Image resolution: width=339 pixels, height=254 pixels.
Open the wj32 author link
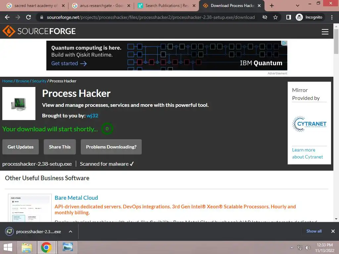92,115
